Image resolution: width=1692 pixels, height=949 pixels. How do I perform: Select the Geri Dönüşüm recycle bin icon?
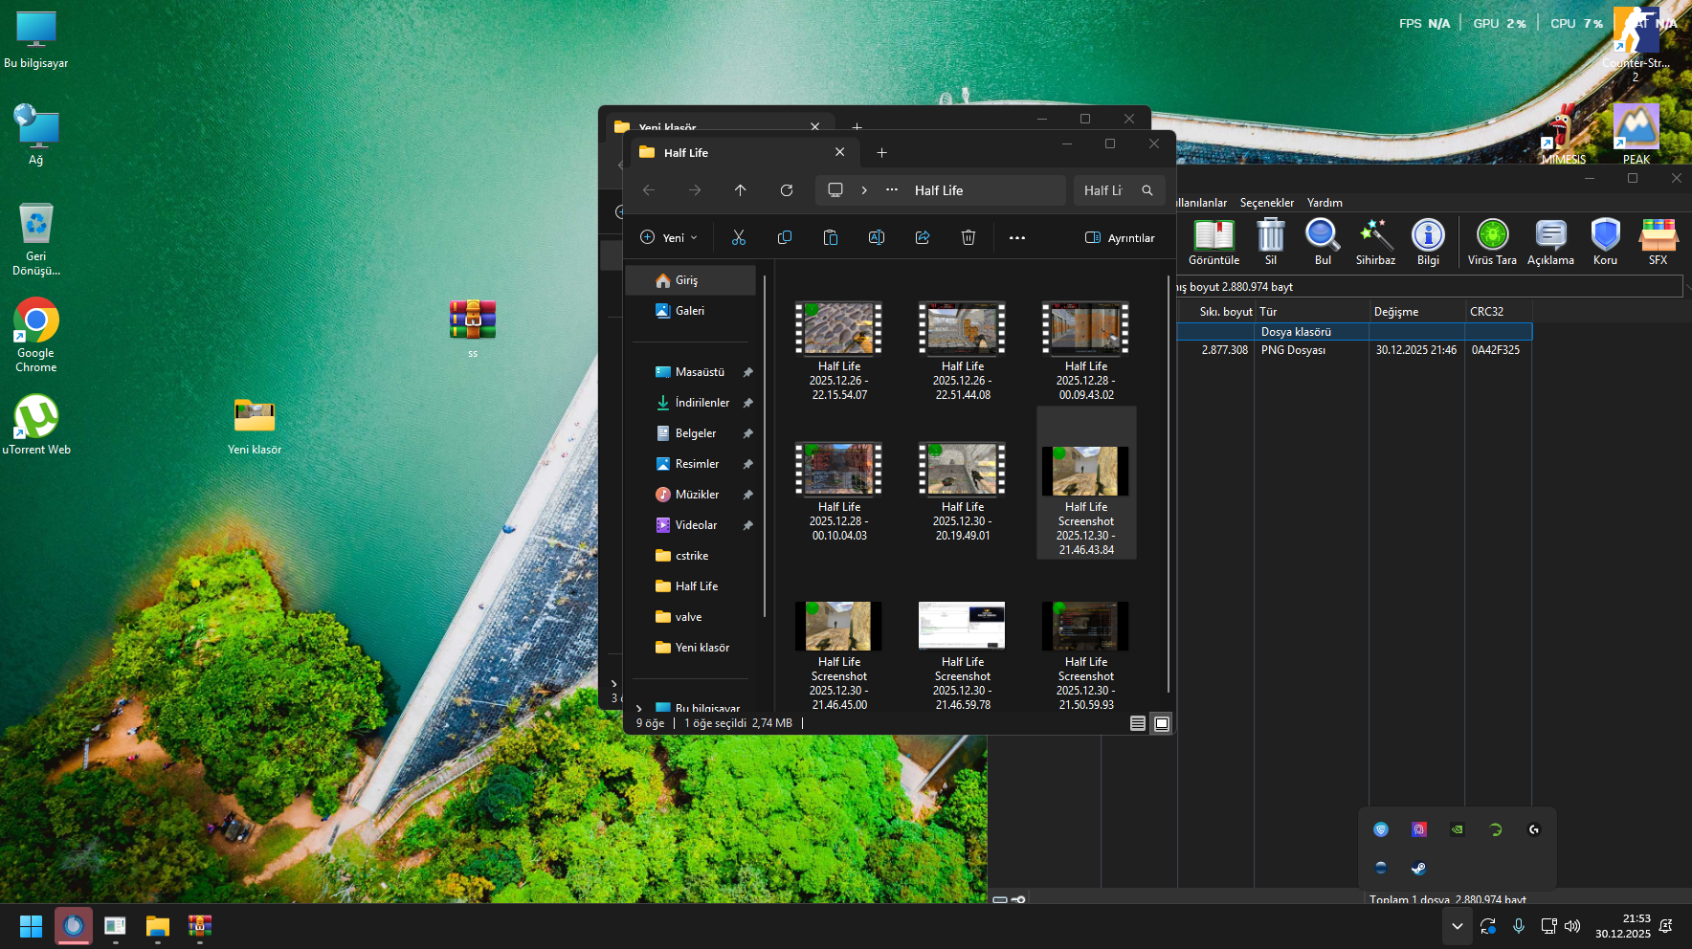[36, 239]
